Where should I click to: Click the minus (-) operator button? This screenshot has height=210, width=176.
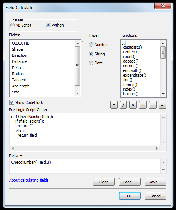tap(153, 105)
